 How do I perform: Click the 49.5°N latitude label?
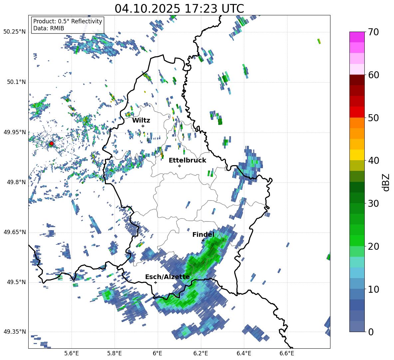(x=16, y=282)
